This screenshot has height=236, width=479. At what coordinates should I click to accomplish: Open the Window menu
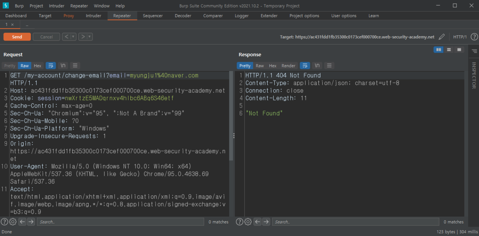point(102,6)
